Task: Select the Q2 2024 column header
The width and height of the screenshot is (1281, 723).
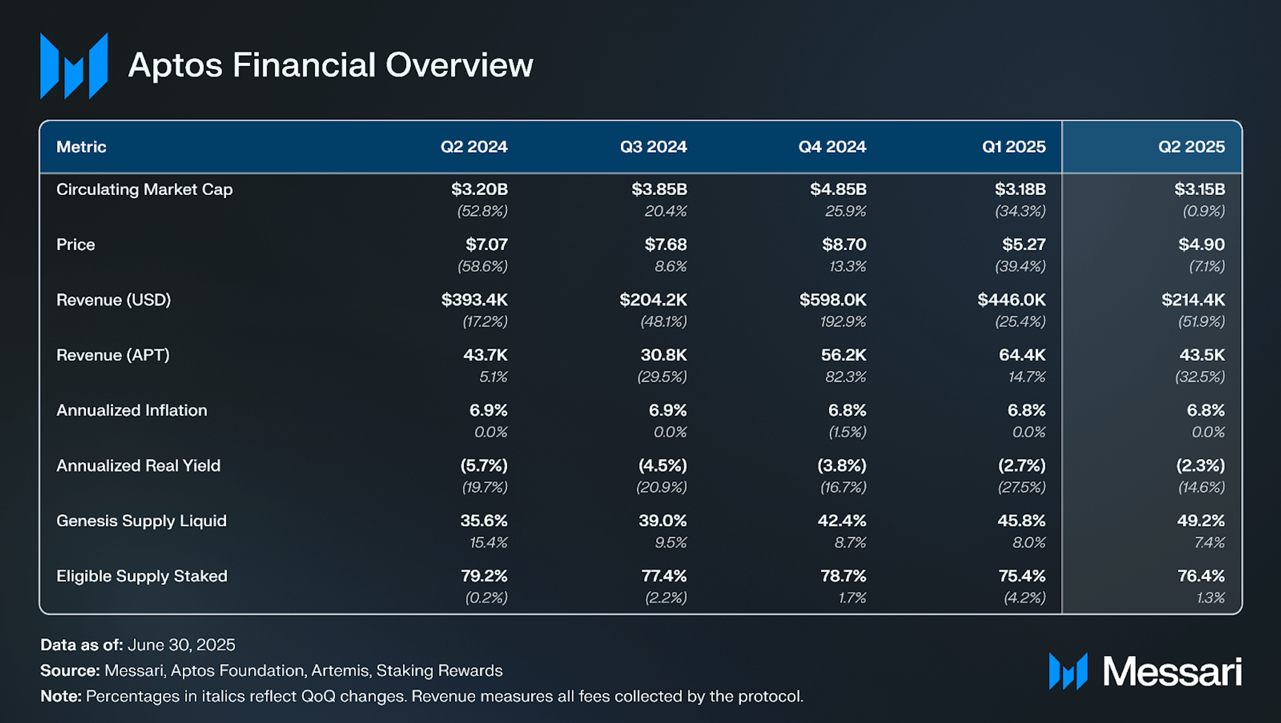Action: point(474,147)
